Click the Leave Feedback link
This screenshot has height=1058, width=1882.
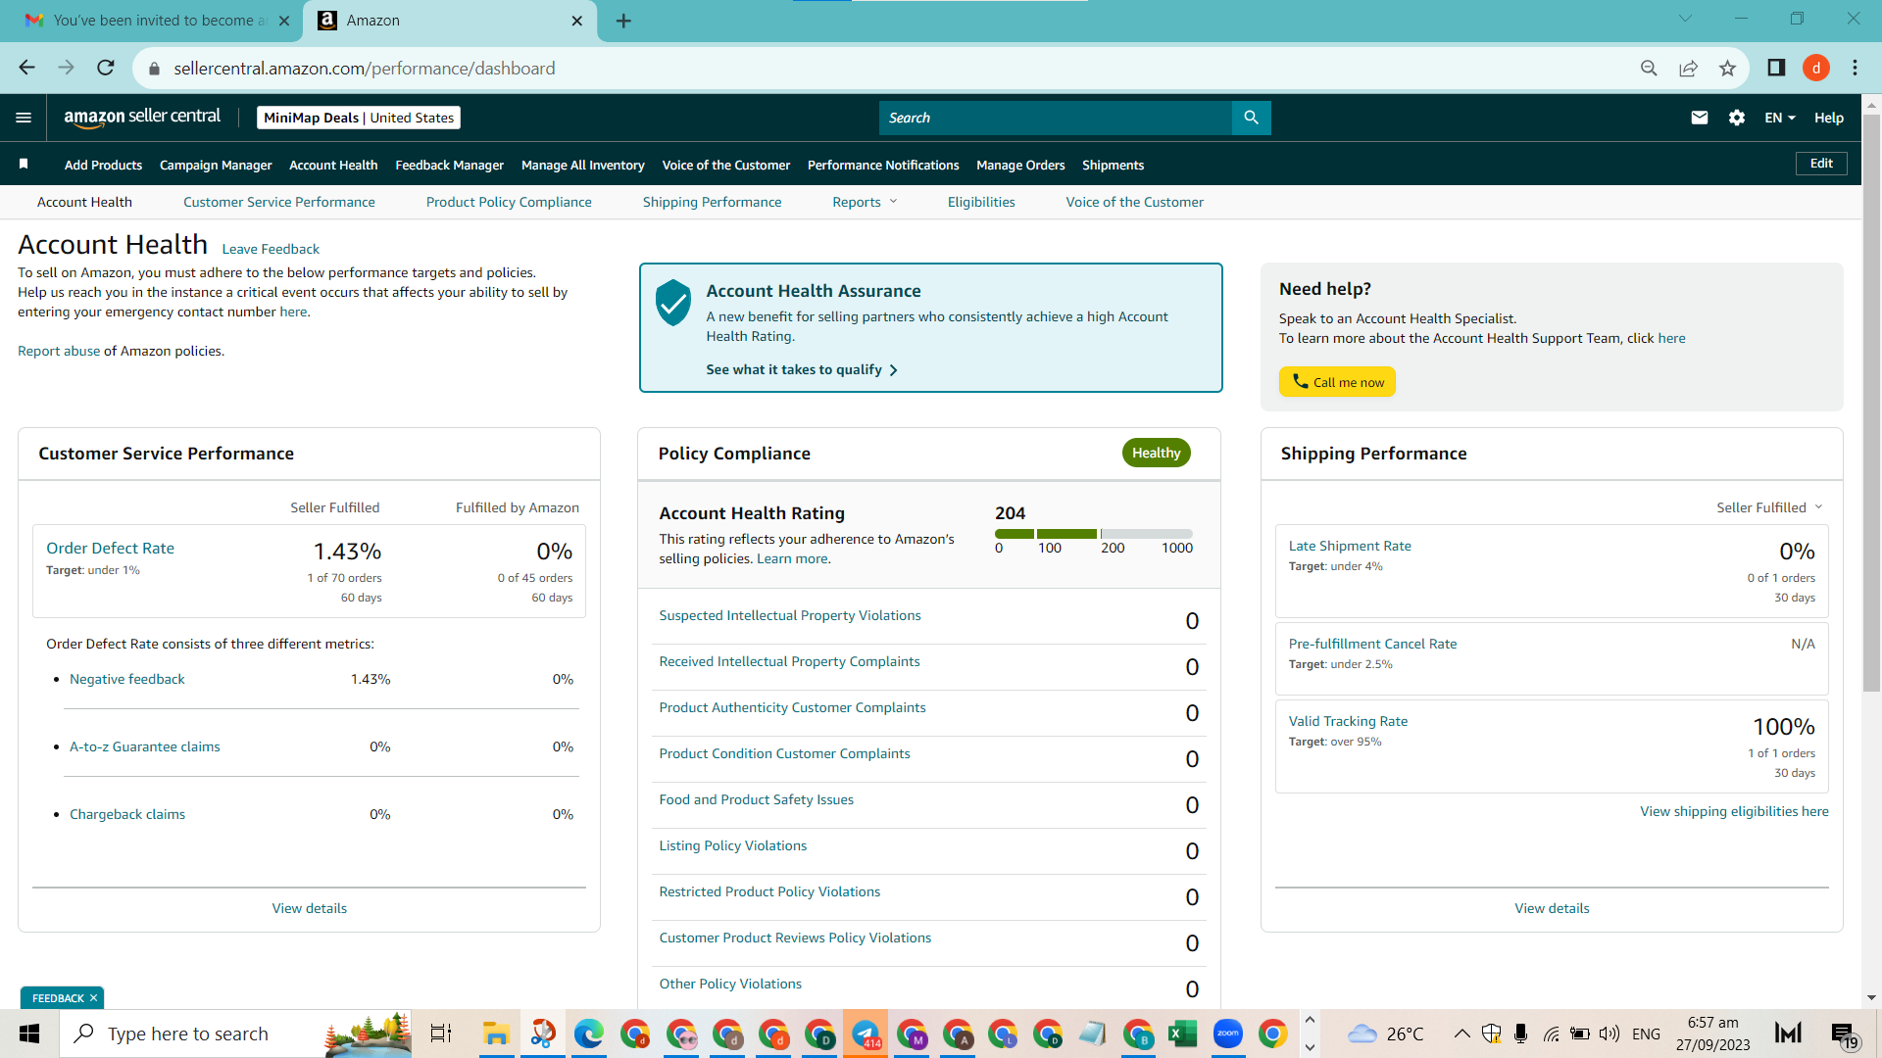271,249
